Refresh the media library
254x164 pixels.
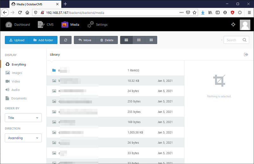pos(66,40)
